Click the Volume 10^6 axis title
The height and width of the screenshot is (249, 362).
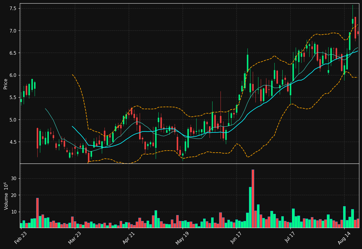coord(6,196)
